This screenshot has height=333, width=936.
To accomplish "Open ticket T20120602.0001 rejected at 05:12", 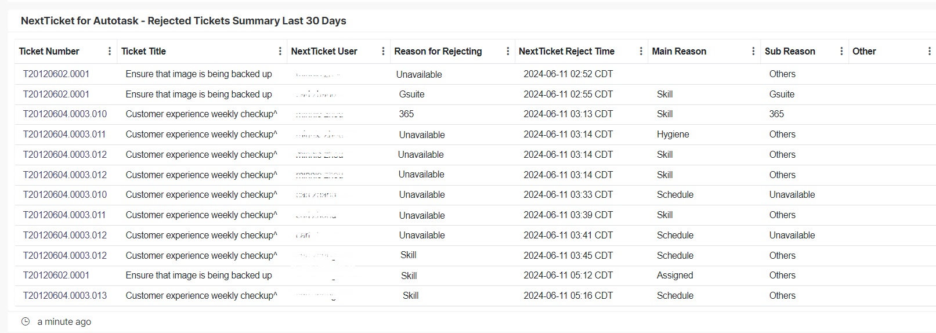I will coord(56,276).
